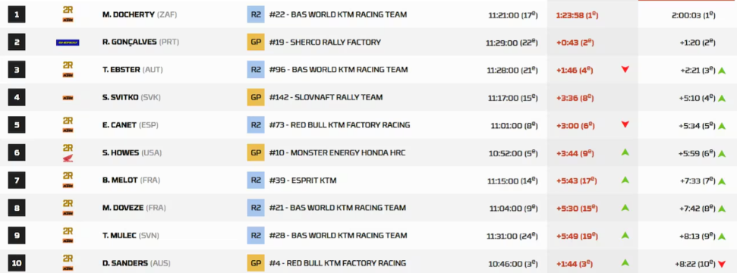The height and width of the screenshot is (273, 737).
Task: Click the green up arrow beside +7:42 (8e)
Action: coord(722,209)
